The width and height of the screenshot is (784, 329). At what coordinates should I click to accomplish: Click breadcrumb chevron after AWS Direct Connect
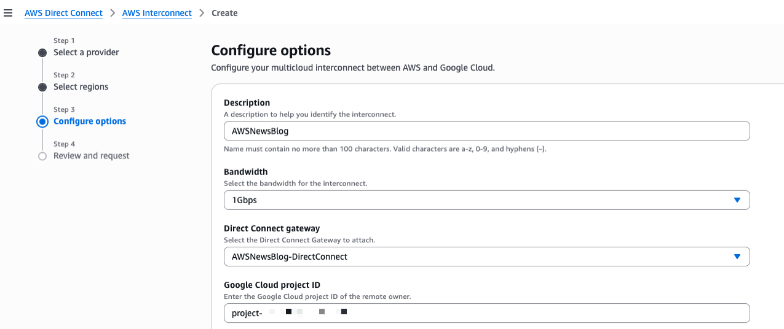tap(113, 13)
